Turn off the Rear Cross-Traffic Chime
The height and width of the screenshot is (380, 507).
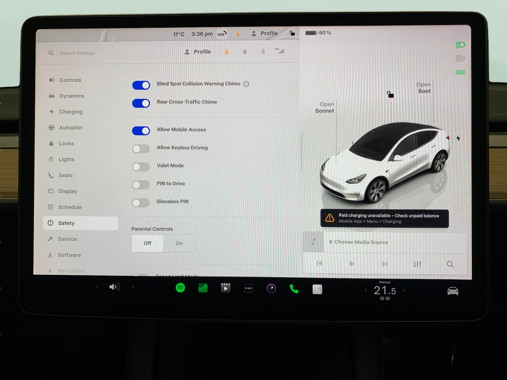(141, 103)
